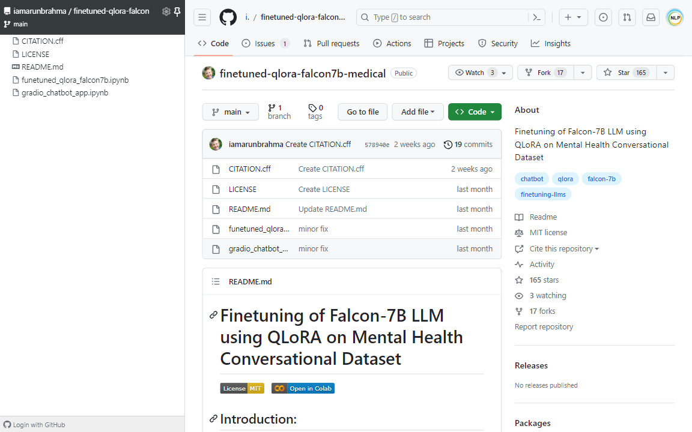Open the README outline list icon
692x432 pixels.
(x=216, y=281)
